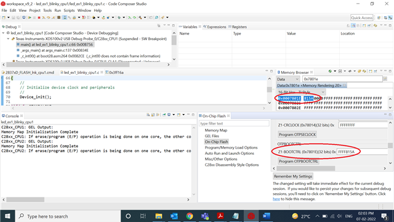Click the Remove All Terminated icon in Debug view
Image resolution: width=394 pixels, height=222 pixels.
point(159,26)
